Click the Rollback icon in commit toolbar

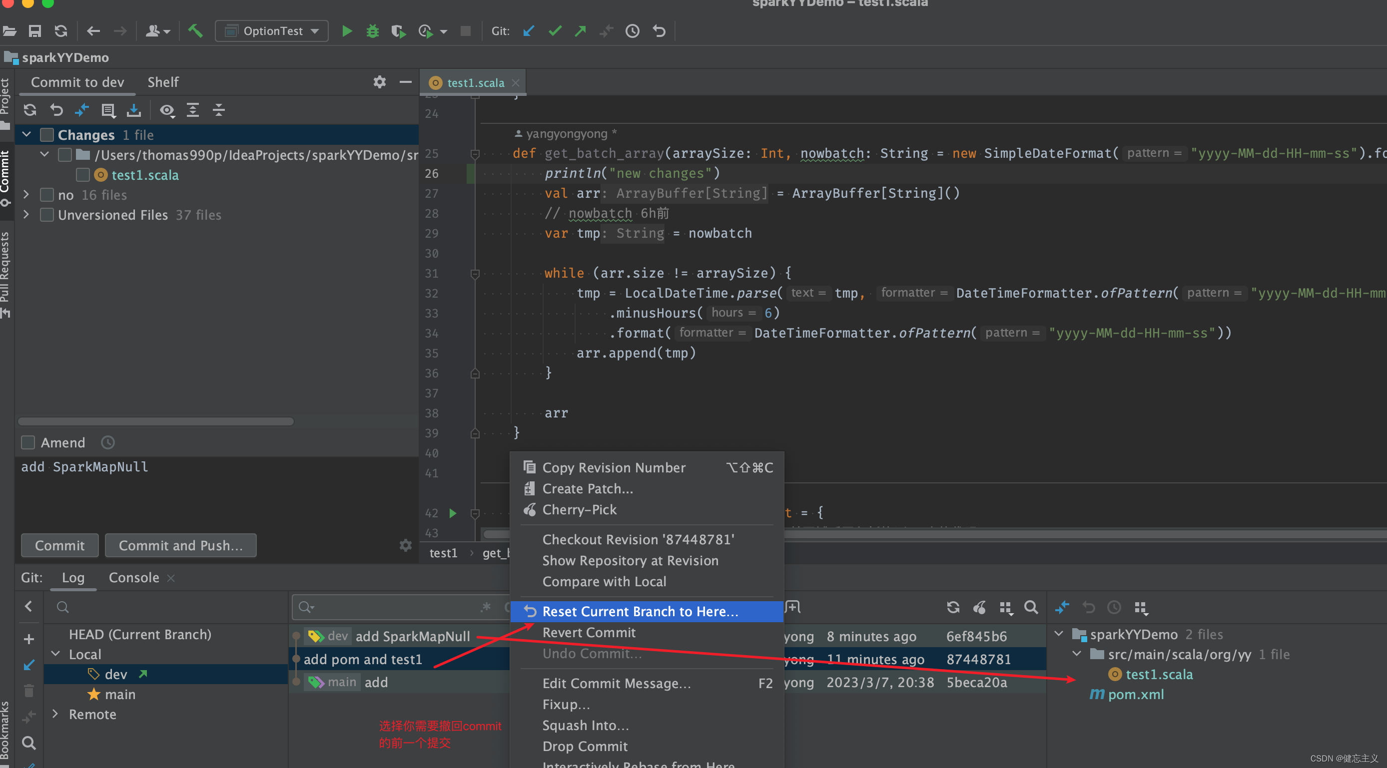(56, 110)
